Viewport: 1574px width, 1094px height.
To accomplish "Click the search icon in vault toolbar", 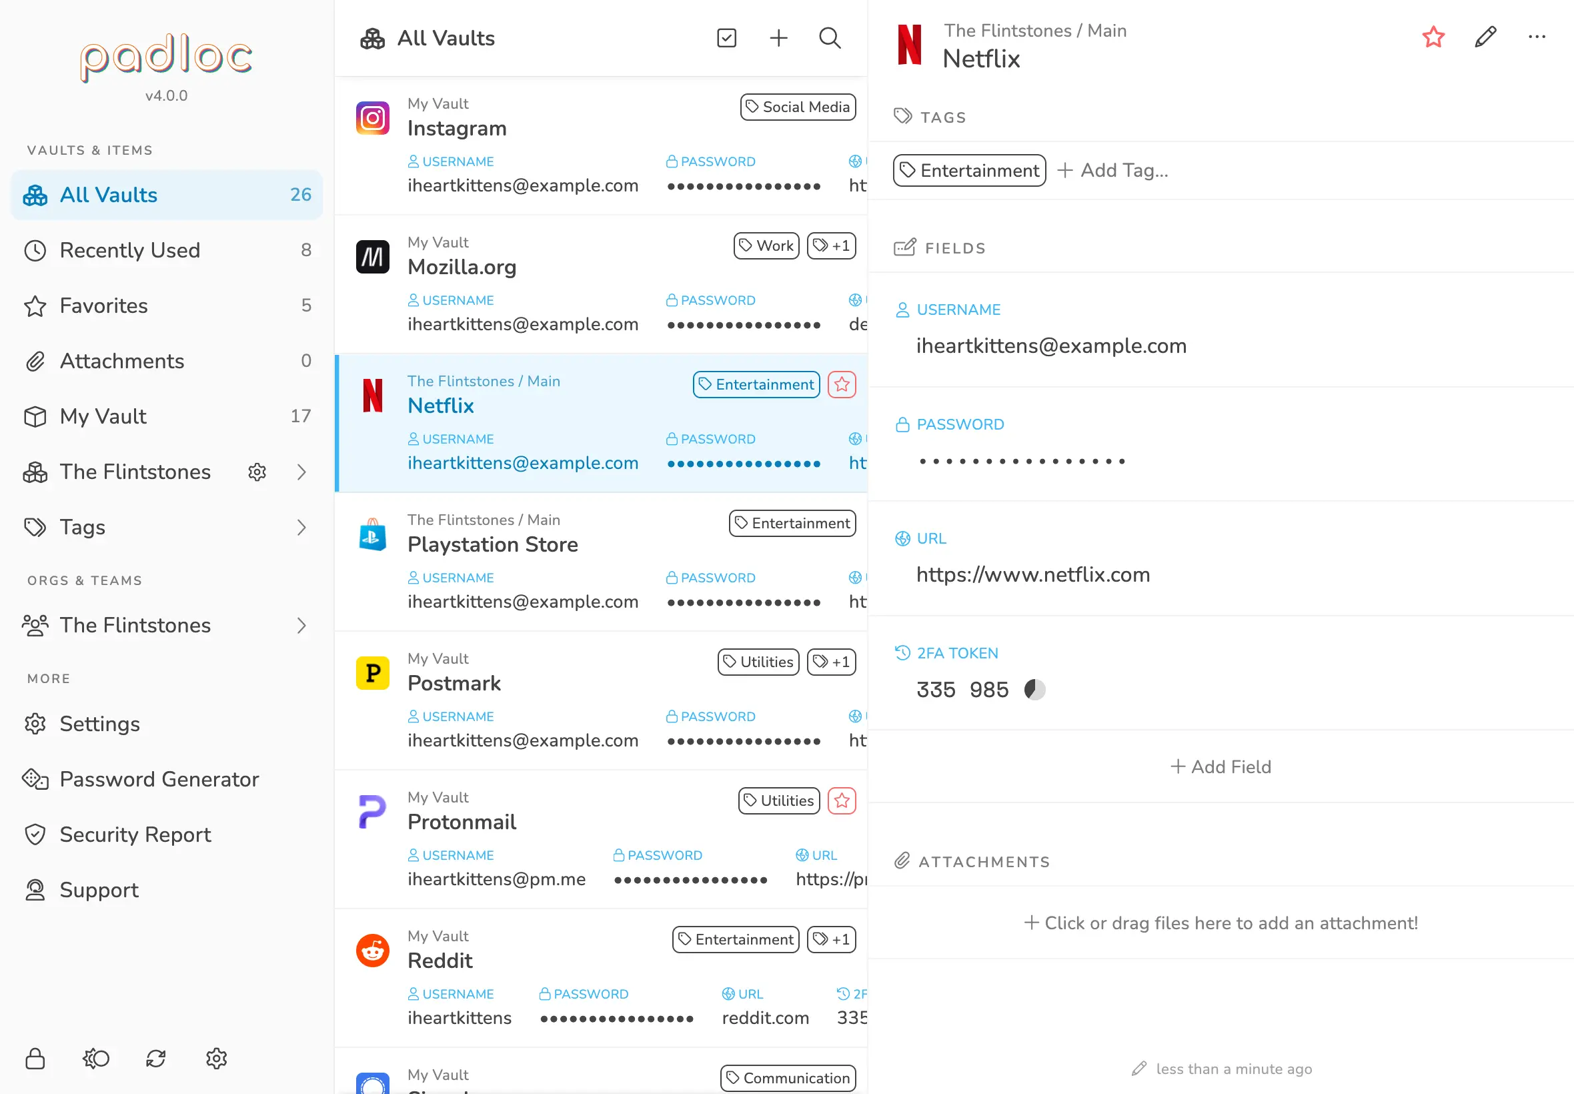I will [x=830, y=37].
